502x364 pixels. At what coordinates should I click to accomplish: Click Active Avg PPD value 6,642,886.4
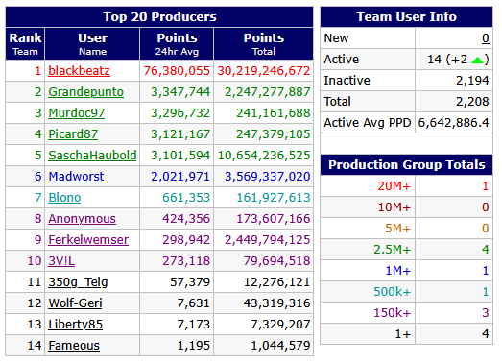pyautogui.click(x=453, y=123)
